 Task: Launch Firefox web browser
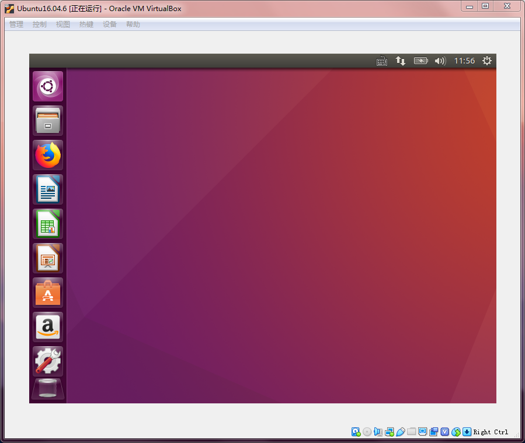pyautogui.click(x=48, y=155)
